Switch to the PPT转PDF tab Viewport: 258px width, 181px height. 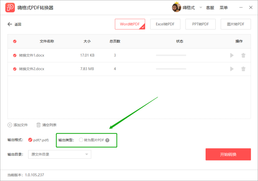(200, 24)
